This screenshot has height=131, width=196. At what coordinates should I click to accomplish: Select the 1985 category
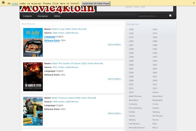131,41
